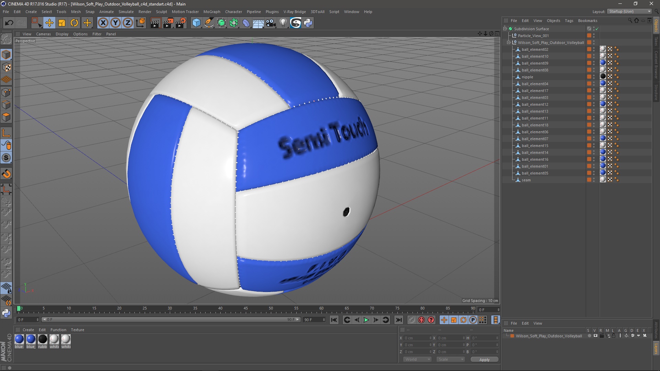Toggle Y axis lock
Viewport: 660px width, 371px height.
pyautogui.click(x=115, y=23)
